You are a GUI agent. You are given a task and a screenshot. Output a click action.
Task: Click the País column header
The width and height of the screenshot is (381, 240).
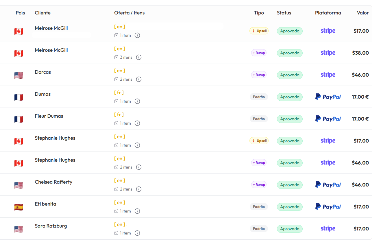pyautogui.click(x=20, y=13)
